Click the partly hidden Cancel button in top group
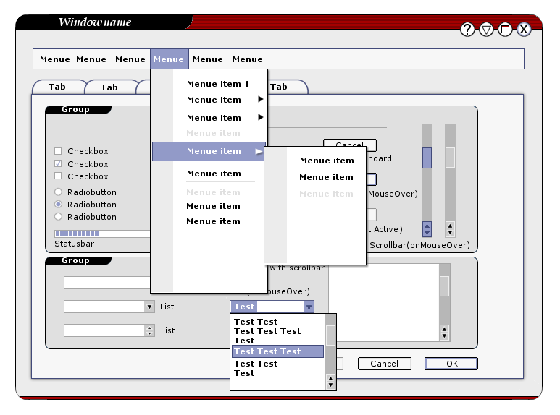 [x=350, y=143]
